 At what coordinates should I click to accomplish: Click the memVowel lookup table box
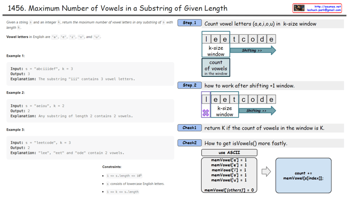(229, 175)
